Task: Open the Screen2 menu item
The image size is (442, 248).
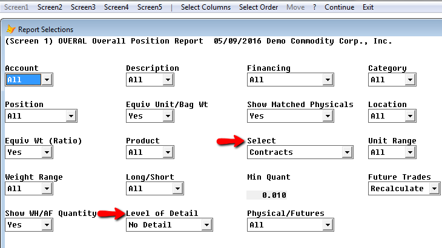Action: [x=50, y=7]
